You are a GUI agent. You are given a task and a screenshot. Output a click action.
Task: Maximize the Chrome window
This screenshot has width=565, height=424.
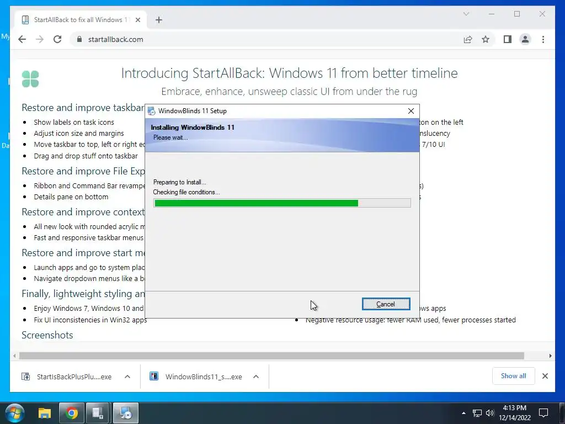tap(517, 14)
